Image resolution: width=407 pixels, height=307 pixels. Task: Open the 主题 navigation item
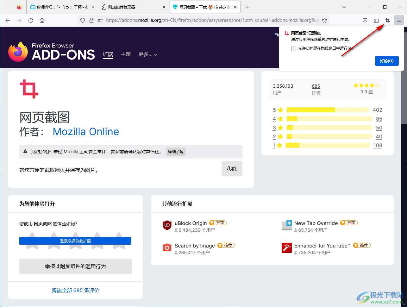coord(126,54)
